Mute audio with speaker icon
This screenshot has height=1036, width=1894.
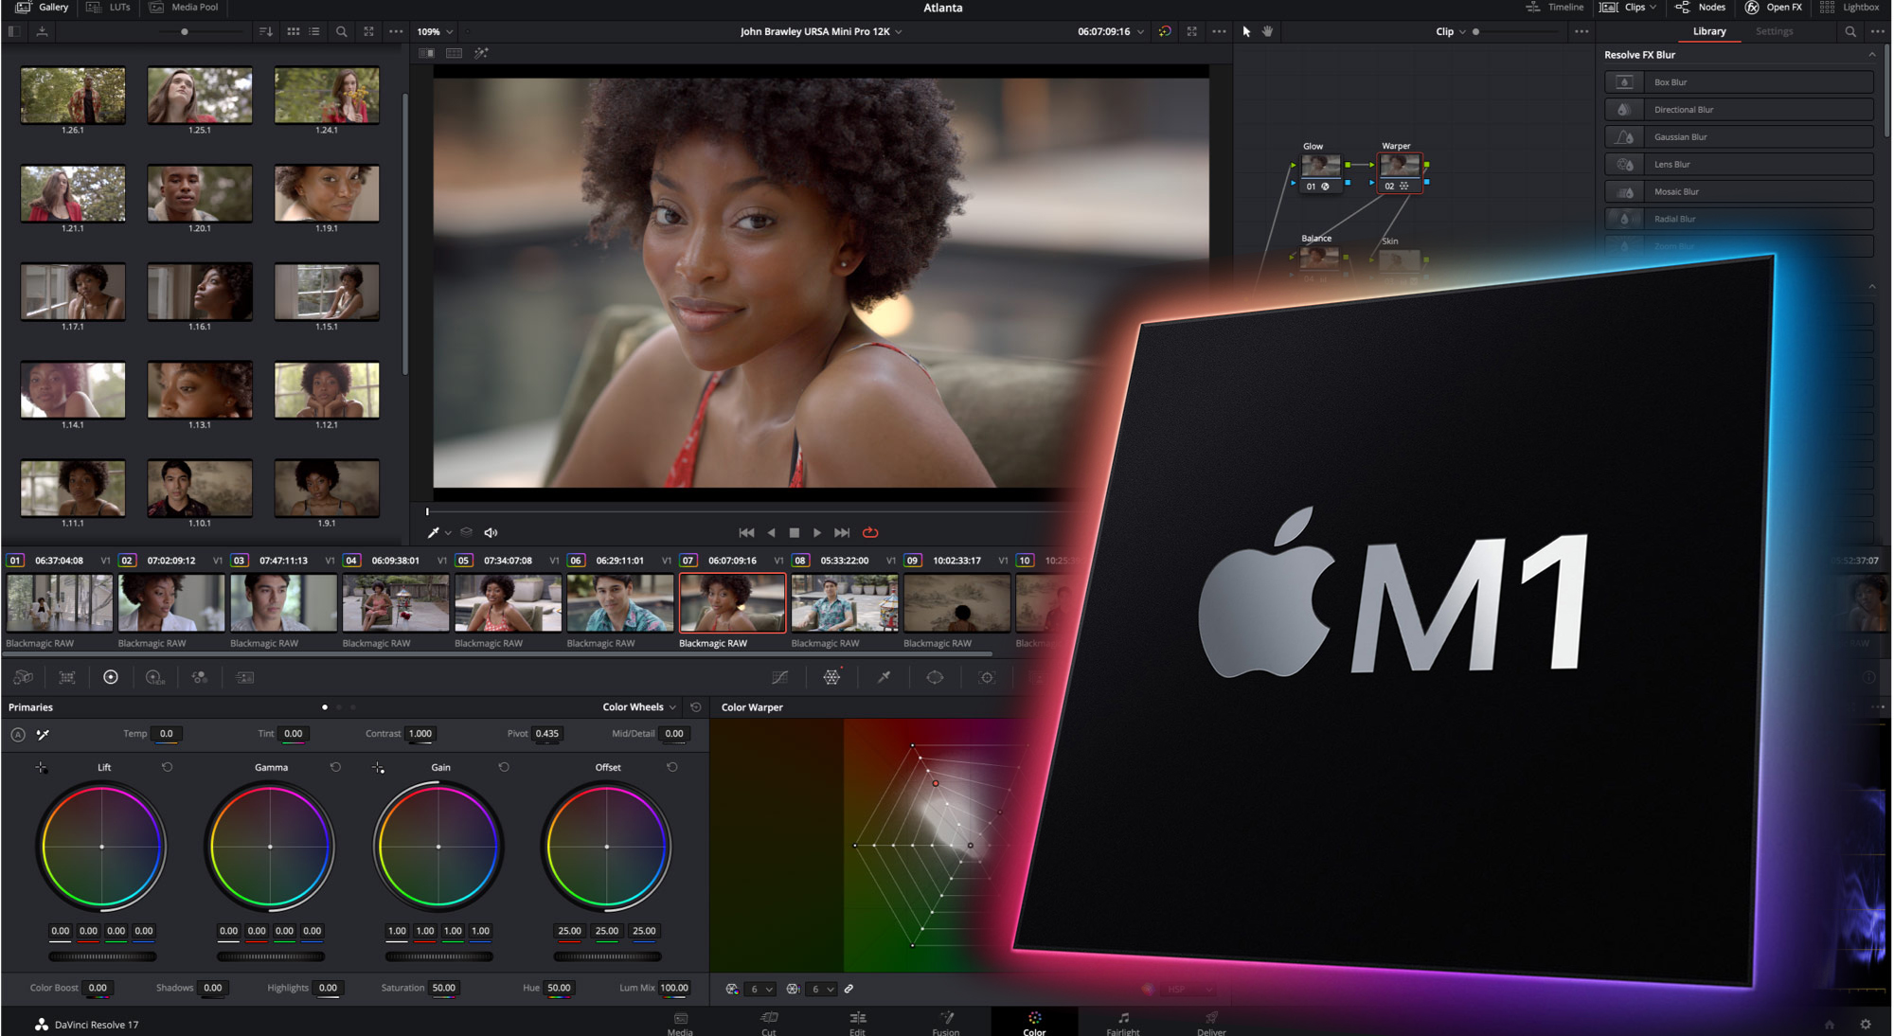[491, 533]
